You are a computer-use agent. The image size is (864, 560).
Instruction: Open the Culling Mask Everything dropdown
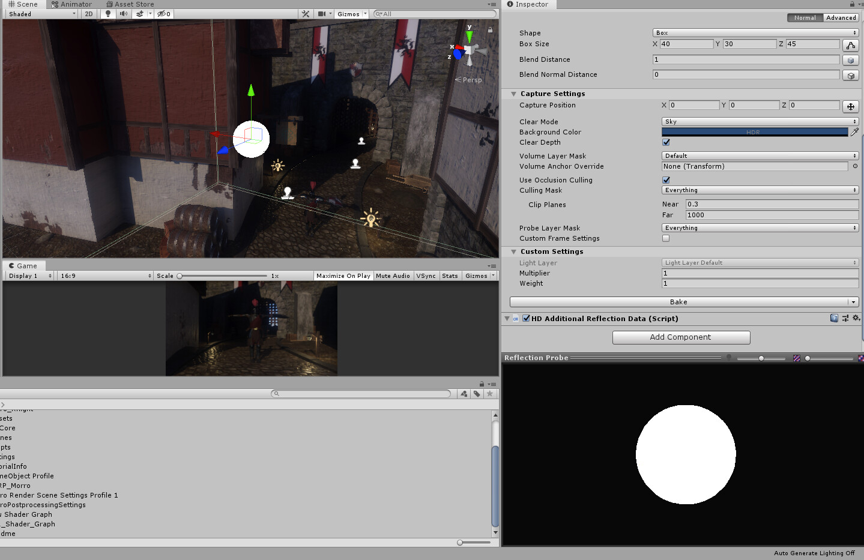coord(759,190)
